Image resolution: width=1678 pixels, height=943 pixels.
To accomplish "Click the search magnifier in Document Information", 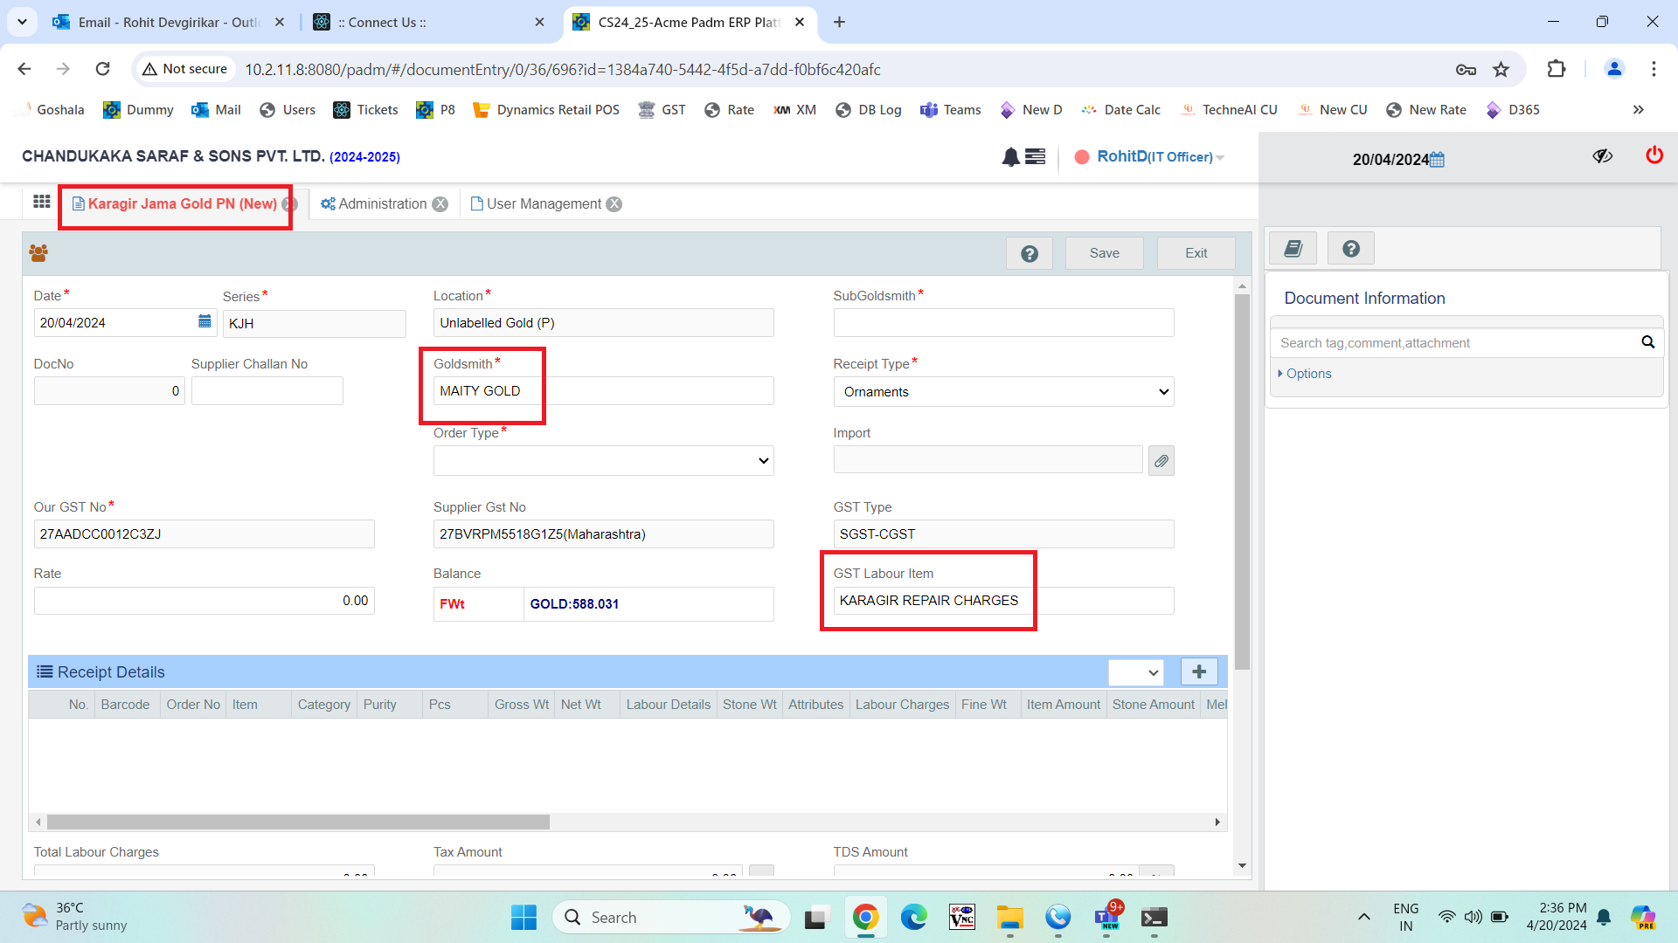I will 1648,342.
